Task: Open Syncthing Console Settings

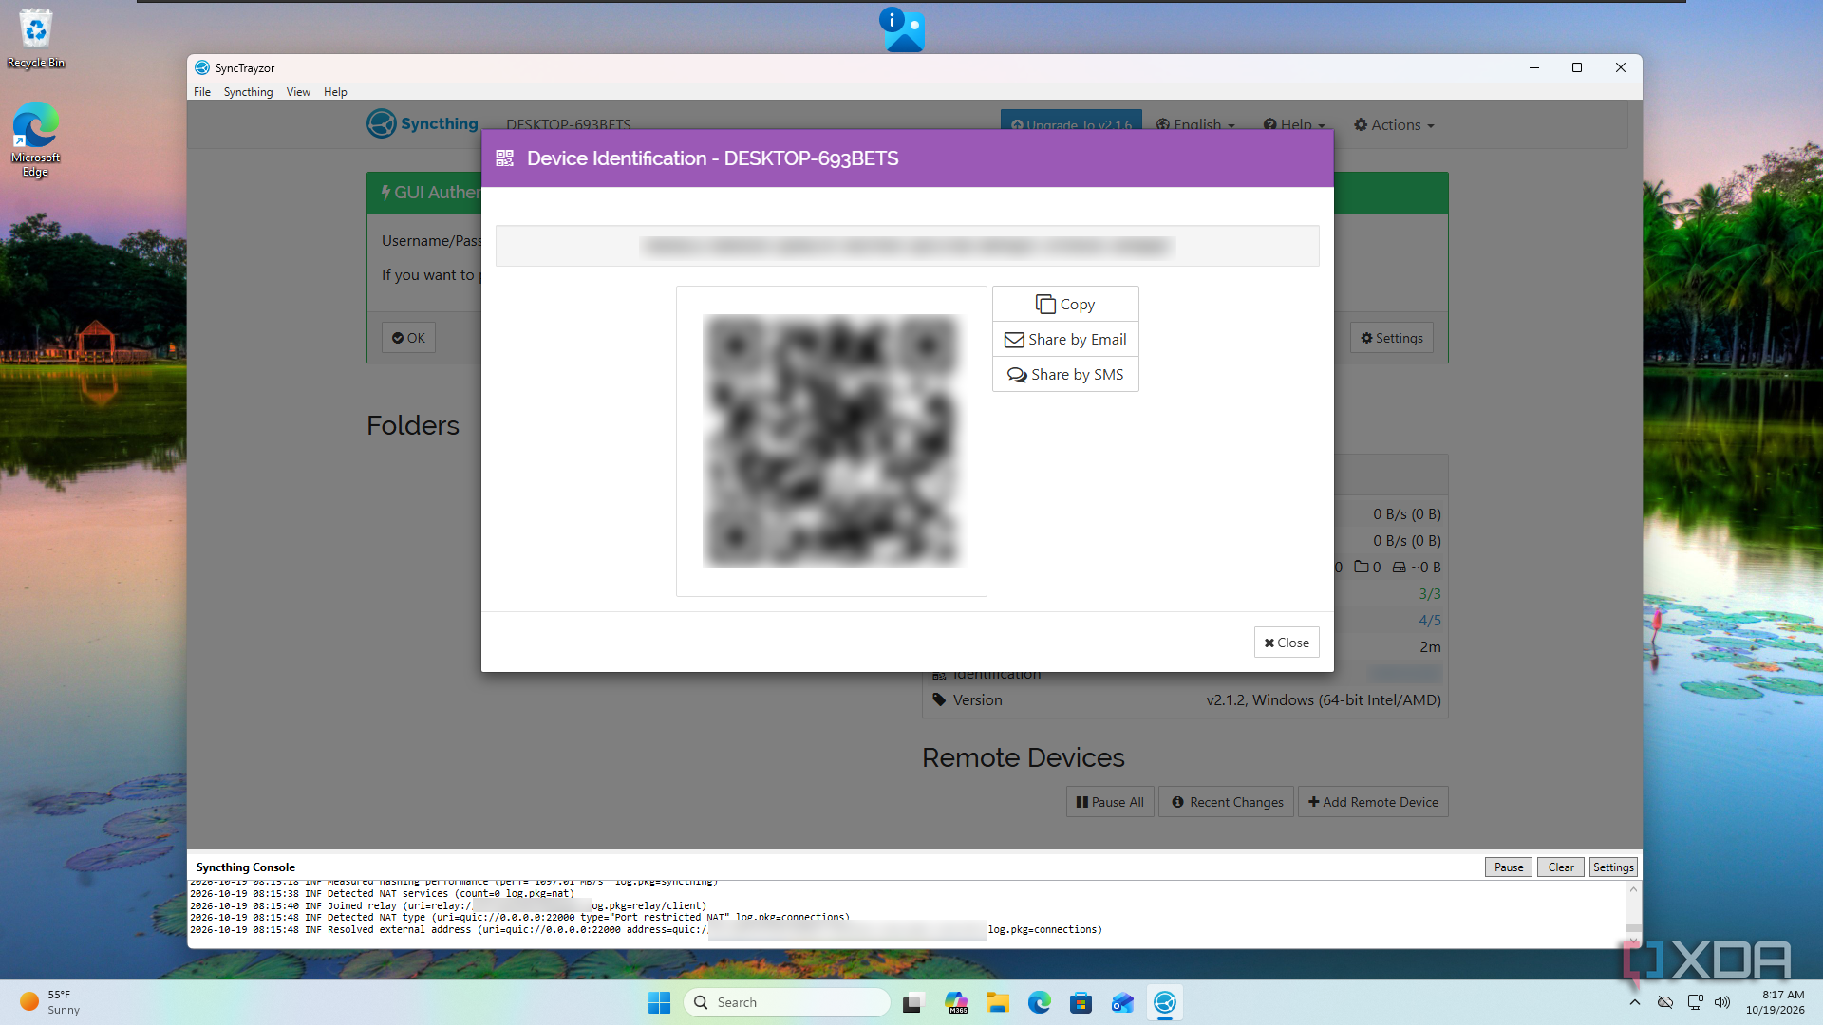Action: [1613, 867]
